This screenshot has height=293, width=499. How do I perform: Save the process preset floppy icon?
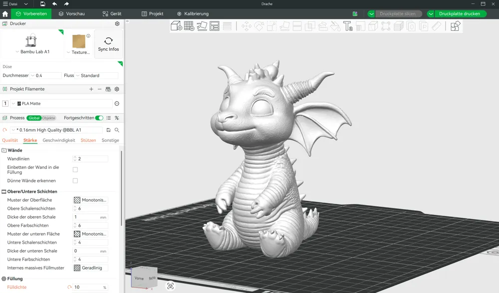[x=108, y=130]
